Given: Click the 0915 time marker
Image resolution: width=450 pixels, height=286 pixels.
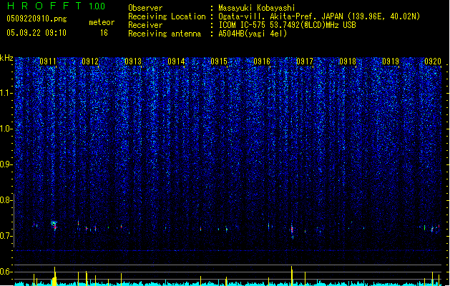Looking at the screenshot, I should tap(219, 61).
